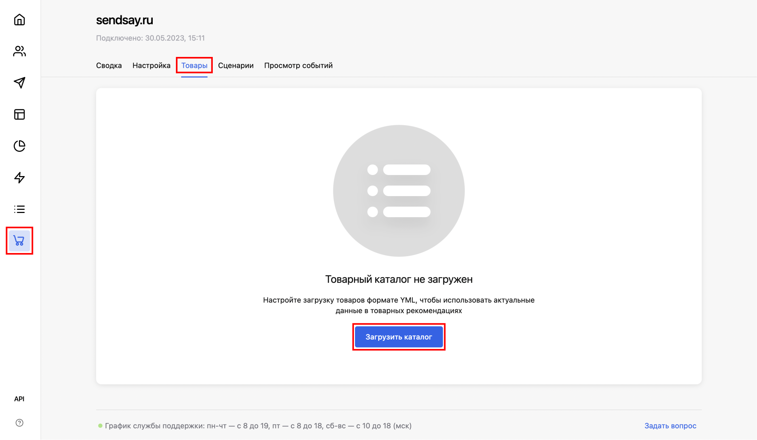Open the Contacts section icon
This screenshot has width=757, height=440.
19,51
